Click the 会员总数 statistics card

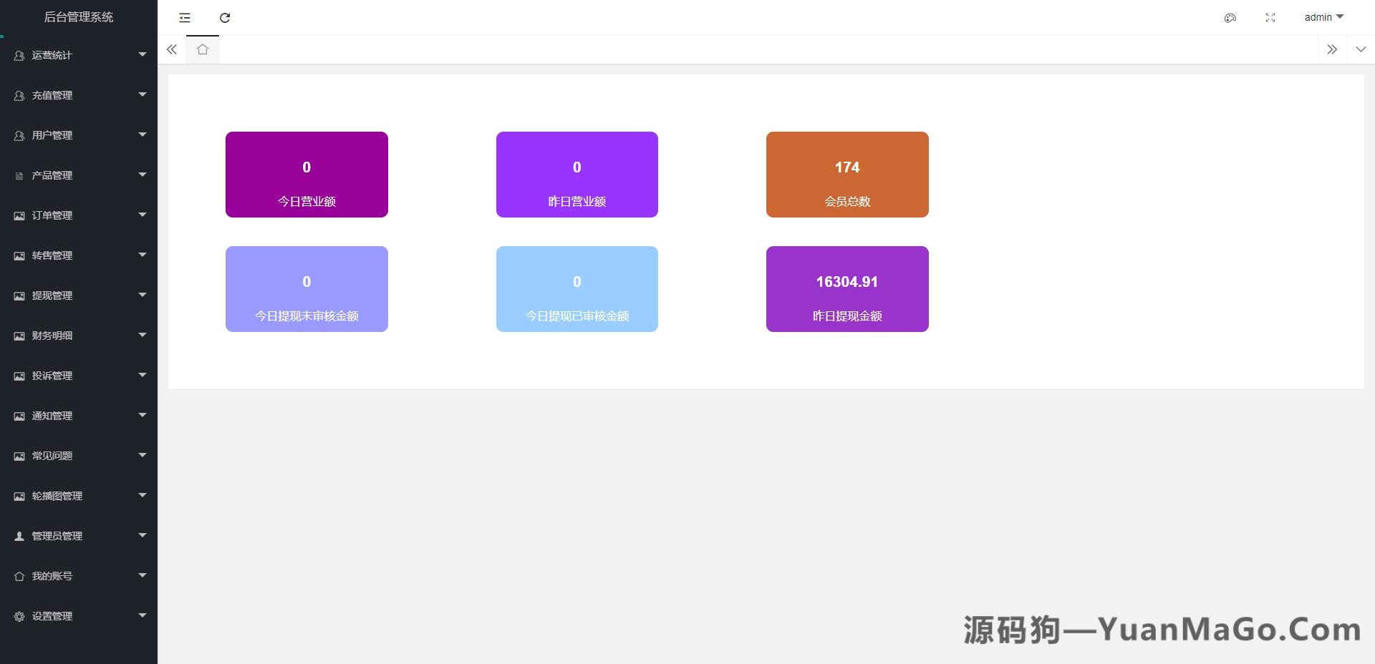click(846, 174)
